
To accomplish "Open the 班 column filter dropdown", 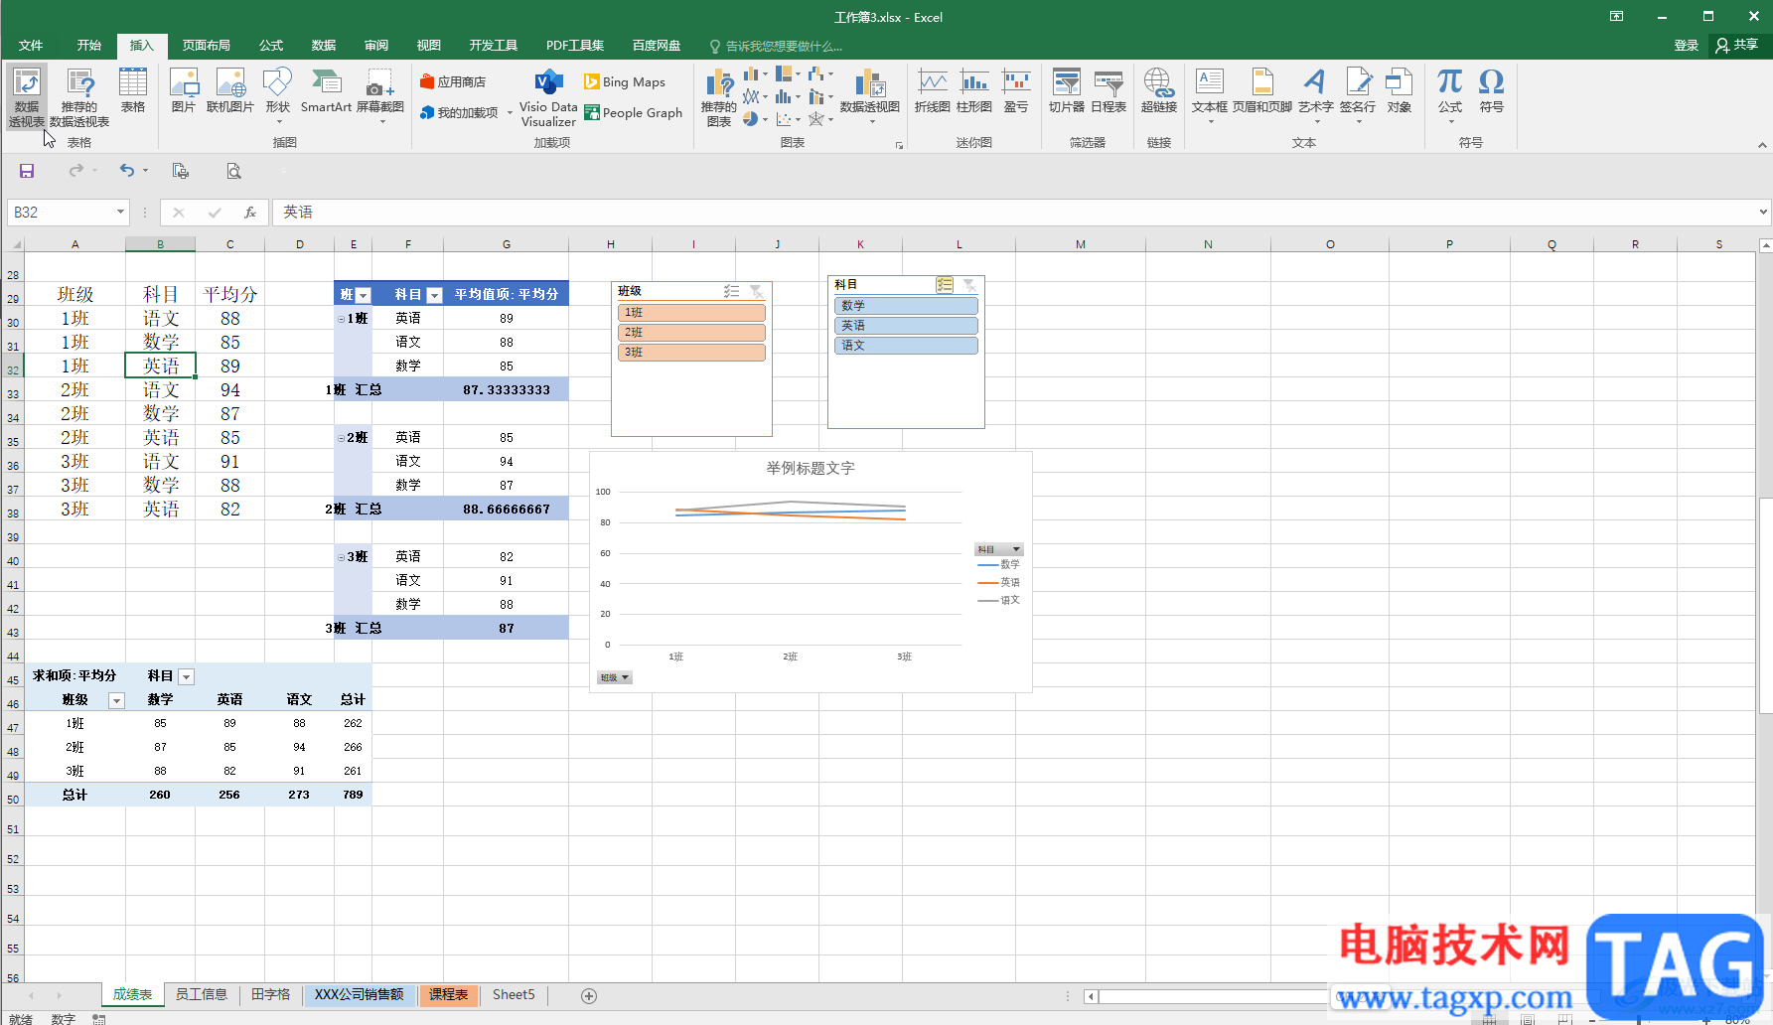I will pos(364,295).
